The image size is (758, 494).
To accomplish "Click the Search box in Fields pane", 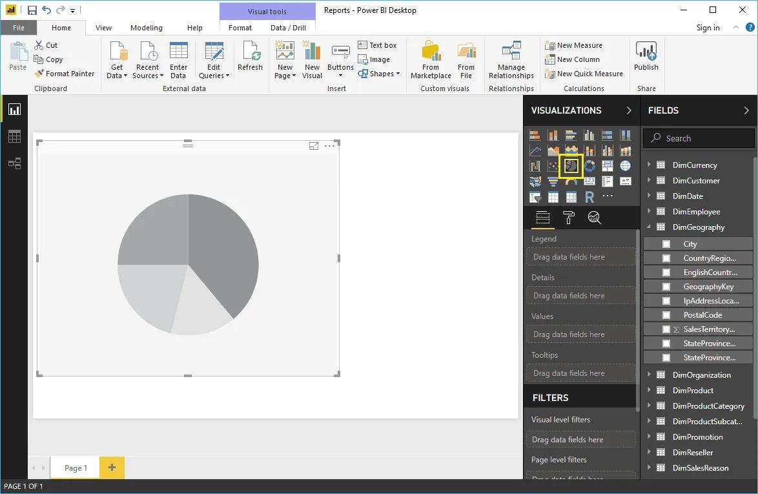I will pyautogui.click(x=698, y=138).
